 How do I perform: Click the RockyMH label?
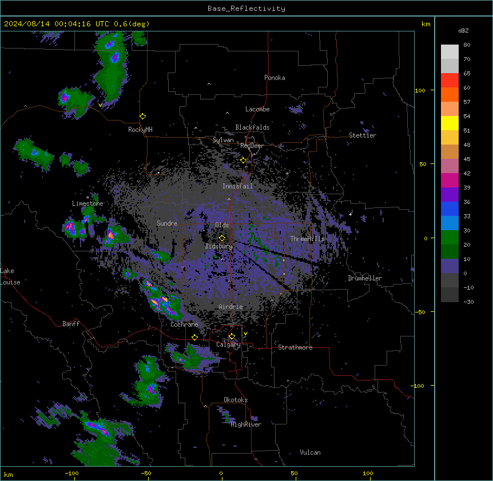tap(140, 130)
